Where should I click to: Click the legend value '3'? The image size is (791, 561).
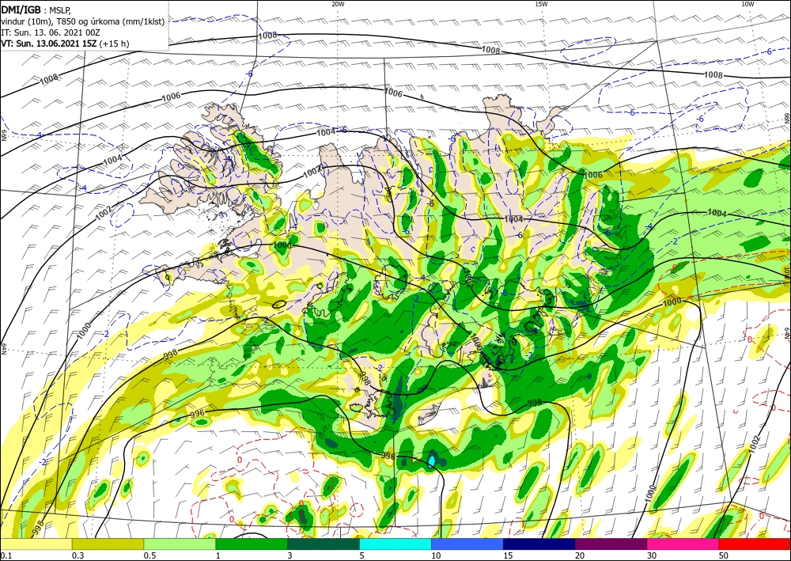290,555
